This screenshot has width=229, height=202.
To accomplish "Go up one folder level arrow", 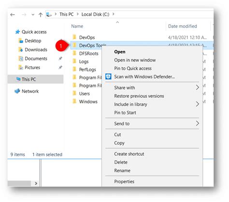I will pyautogui.click(x=41, y=15).
